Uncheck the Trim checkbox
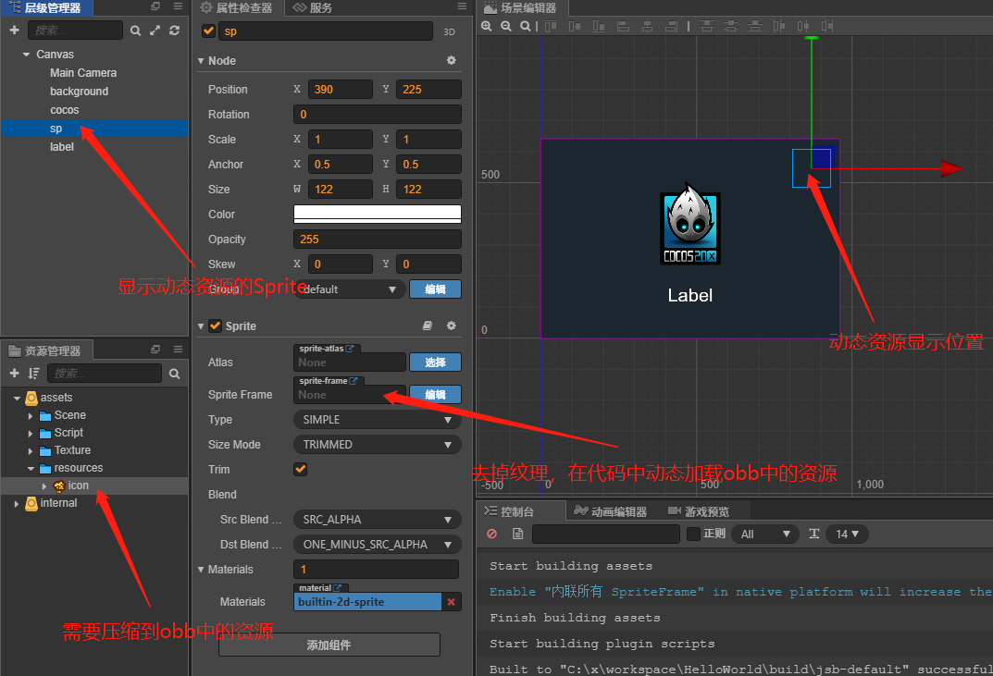993x676 pixels. [x=300, y=469]
